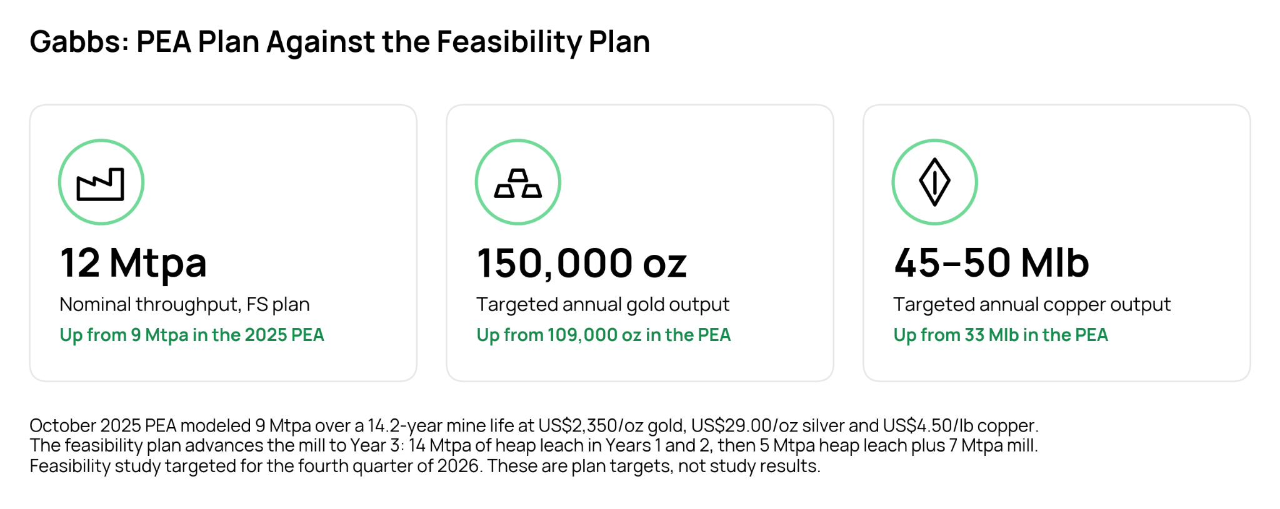Click the fourth quarter 2026 footnote line
Screen dimensions: 1280x509
425,467
